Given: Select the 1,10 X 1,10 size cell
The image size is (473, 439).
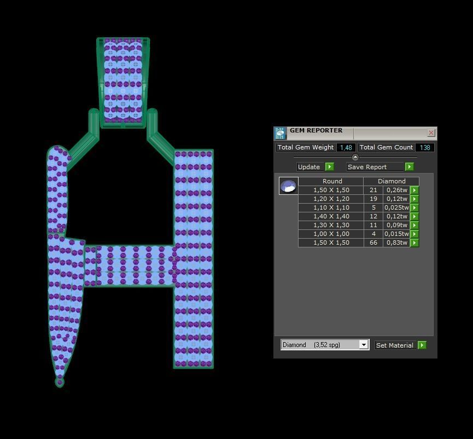Looking at the screenshot, I should pos(331,207).
